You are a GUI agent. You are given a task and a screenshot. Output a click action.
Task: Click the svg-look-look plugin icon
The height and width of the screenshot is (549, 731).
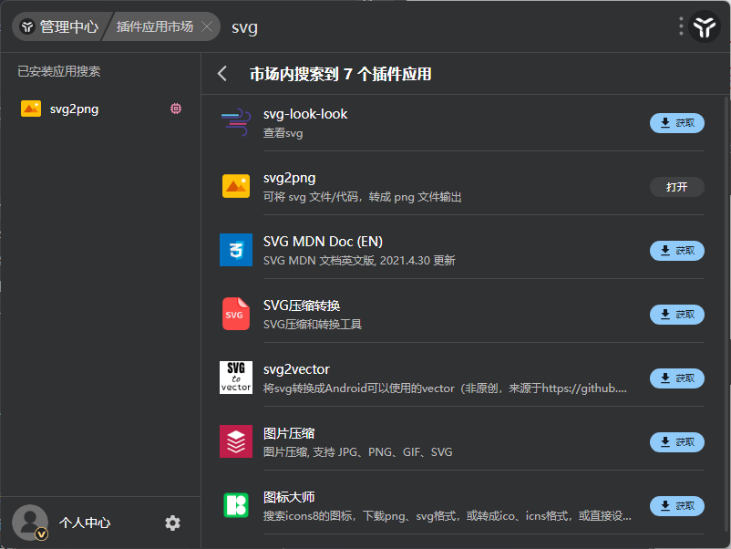235,122
